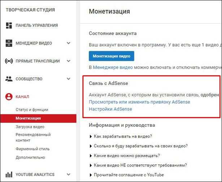The image size is (222, 182).
Task: Select the Канал menu heading
Action: 22,97
